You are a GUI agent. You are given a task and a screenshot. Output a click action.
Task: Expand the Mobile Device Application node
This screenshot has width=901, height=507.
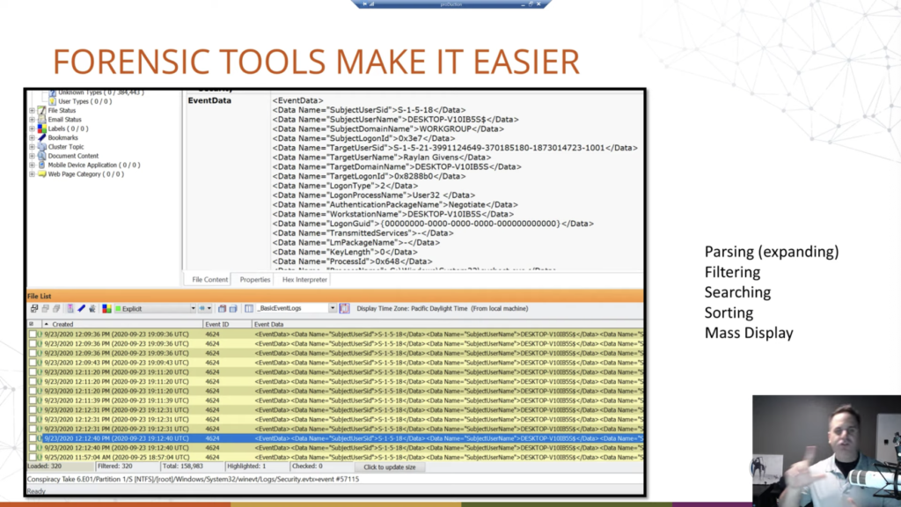click(33, 165)
